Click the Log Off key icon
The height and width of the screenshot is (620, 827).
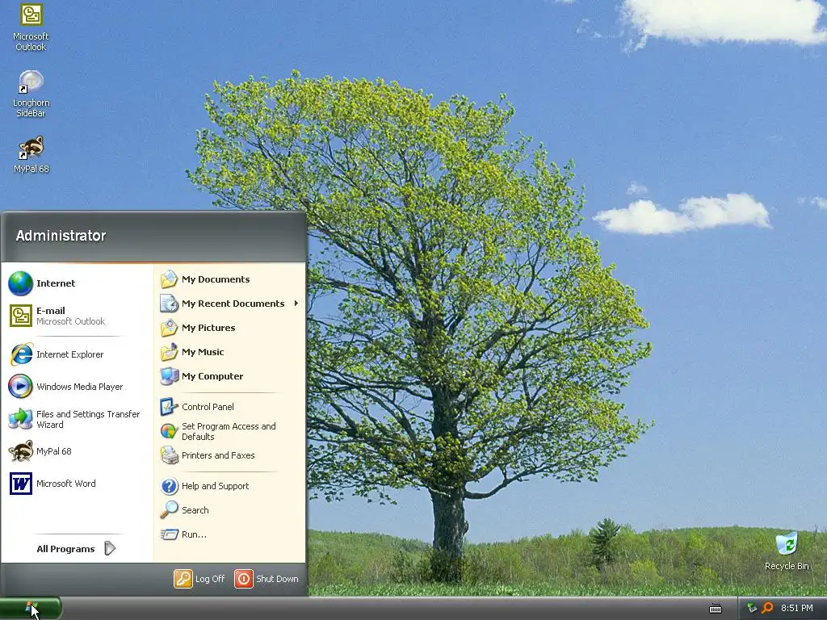[183, 579]
